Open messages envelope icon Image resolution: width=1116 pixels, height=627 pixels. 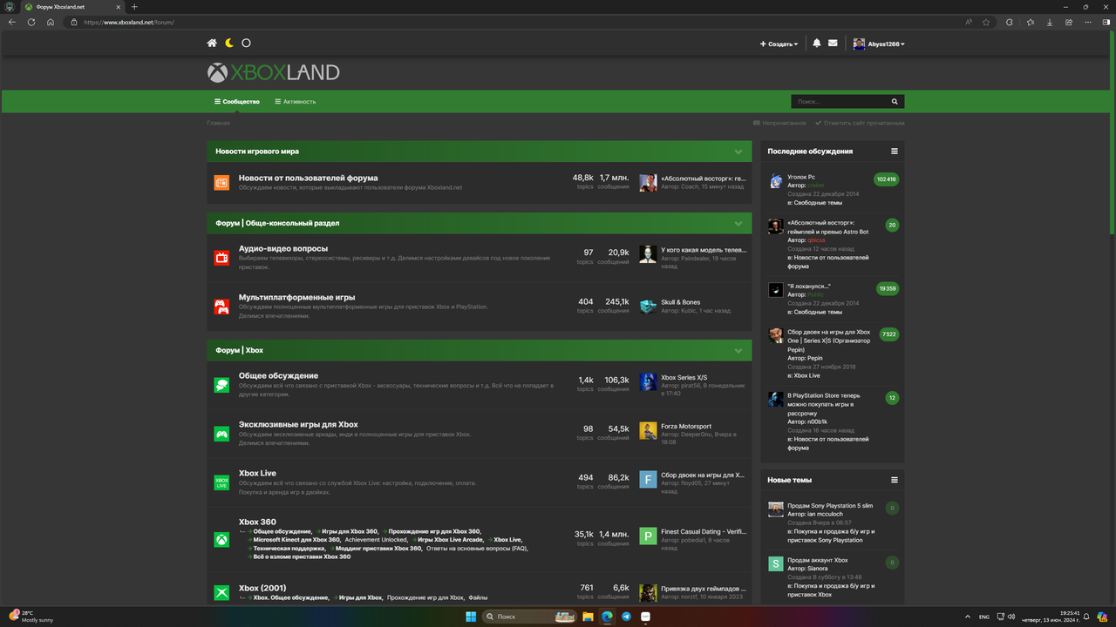click(x=833, y=43)
